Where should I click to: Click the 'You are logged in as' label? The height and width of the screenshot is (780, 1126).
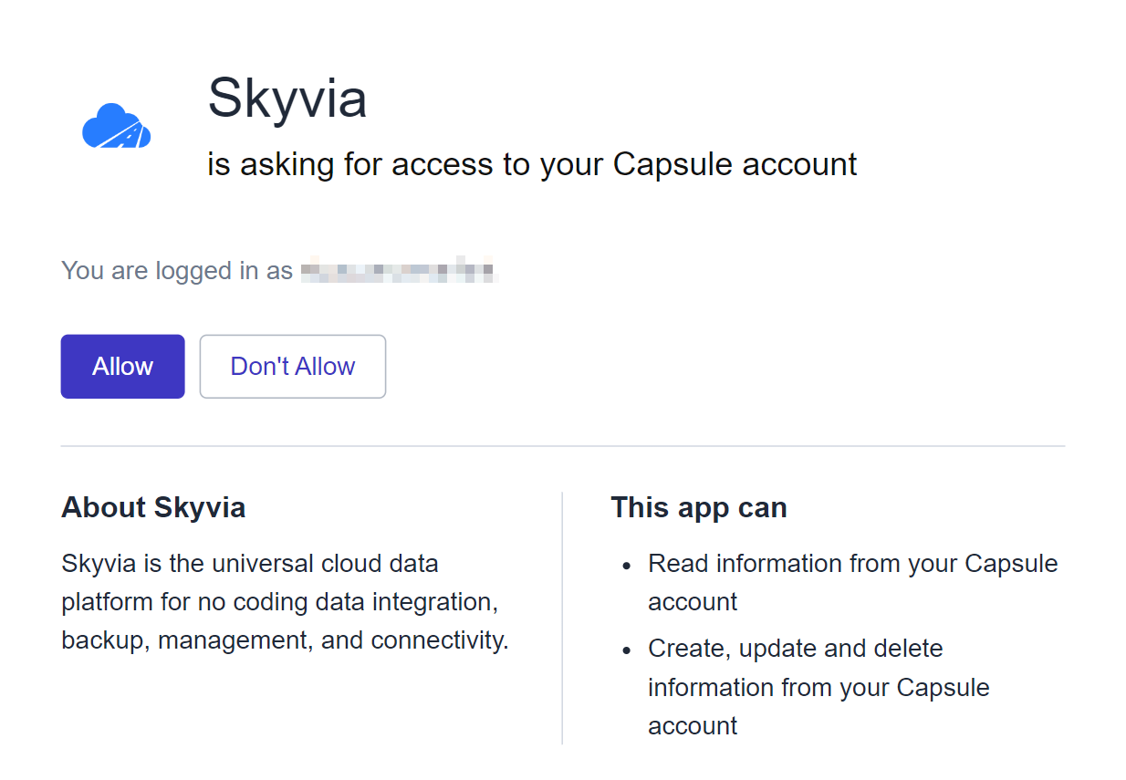[177, 271]
